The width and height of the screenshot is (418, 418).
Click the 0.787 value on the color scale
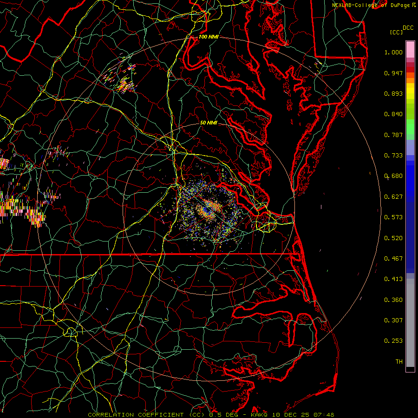pos(393,135)
